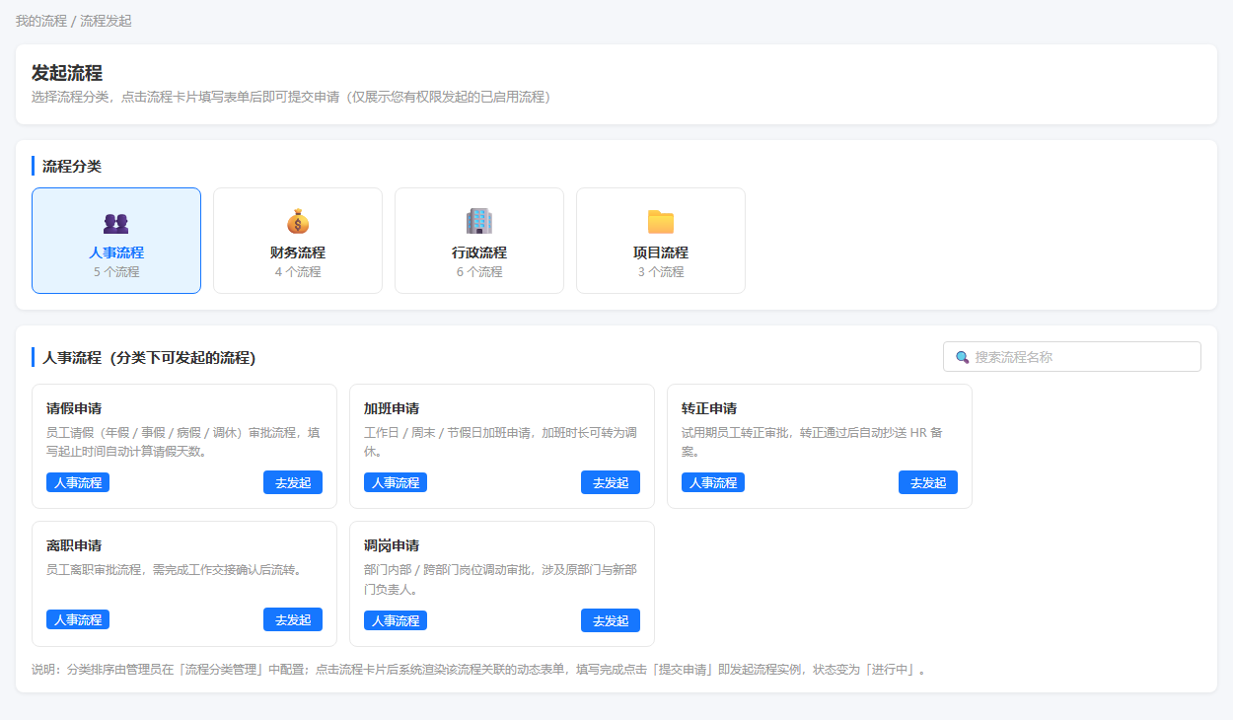Switch to the 财务流程 category

(298, 241)
